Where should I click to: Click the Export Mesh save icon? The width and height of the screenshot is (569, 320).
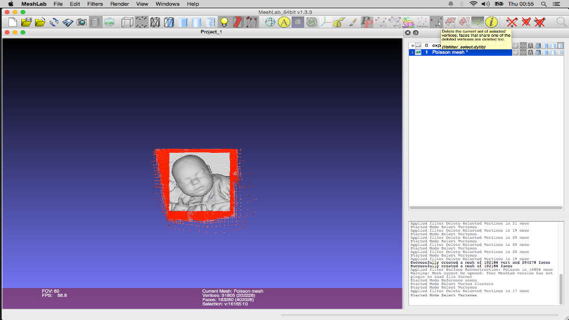click(x=68, y=22)
